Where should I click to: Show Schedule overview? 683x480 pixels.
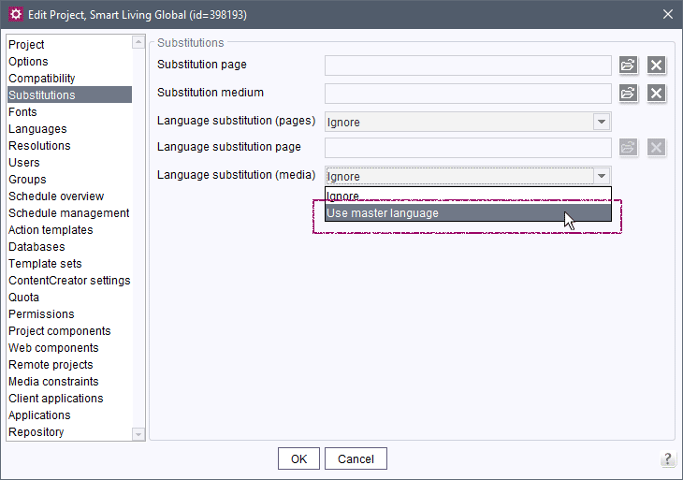[69, 196]
